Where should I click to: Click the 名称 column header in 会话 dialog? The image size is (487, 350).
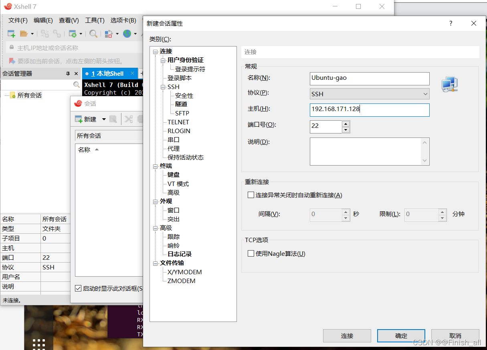pyautogui.click(x=84, y=150)
